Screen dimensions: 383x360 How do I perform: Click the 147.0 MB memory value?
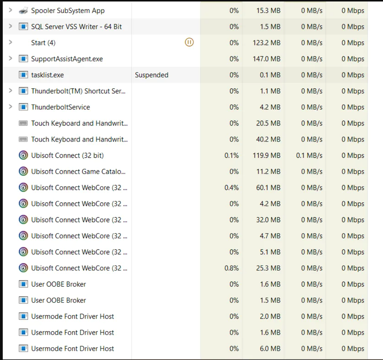[268, 59]
